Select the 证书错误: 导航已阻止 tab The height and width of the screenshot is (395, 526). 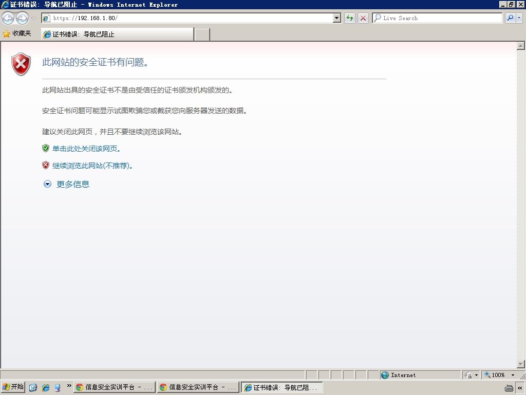(x=117, y=34)
